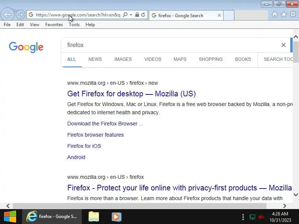299x224 pixels.
Task: Click the vertical scrollbar thumb
Action: pos(296,52)
